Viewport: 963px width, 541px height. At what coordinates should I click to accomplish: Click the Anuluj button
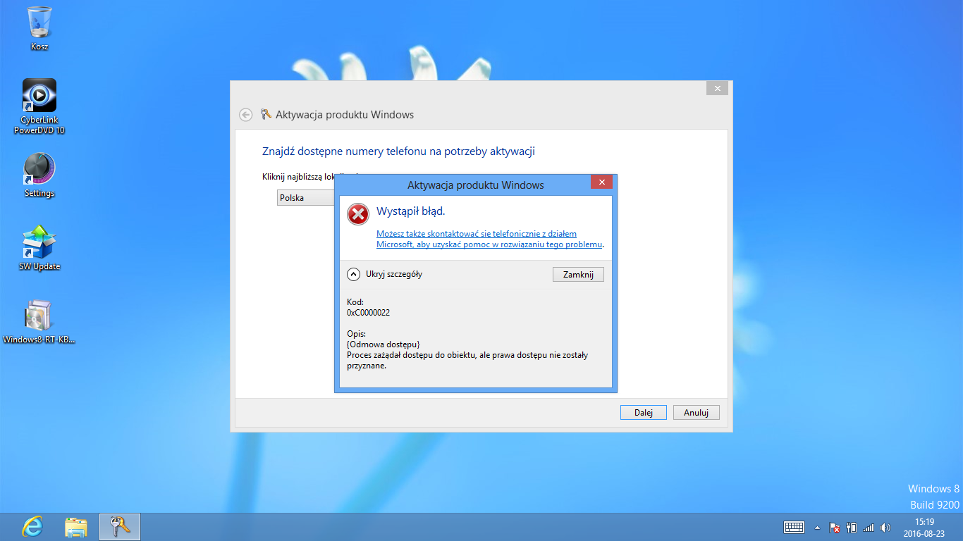tap(696, 413)
